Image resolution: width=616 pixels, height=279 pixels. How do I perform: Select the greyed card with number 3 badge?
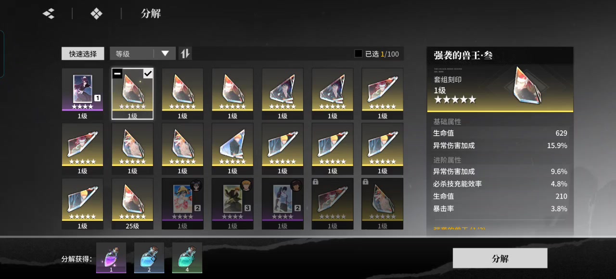tap(232, 203)
